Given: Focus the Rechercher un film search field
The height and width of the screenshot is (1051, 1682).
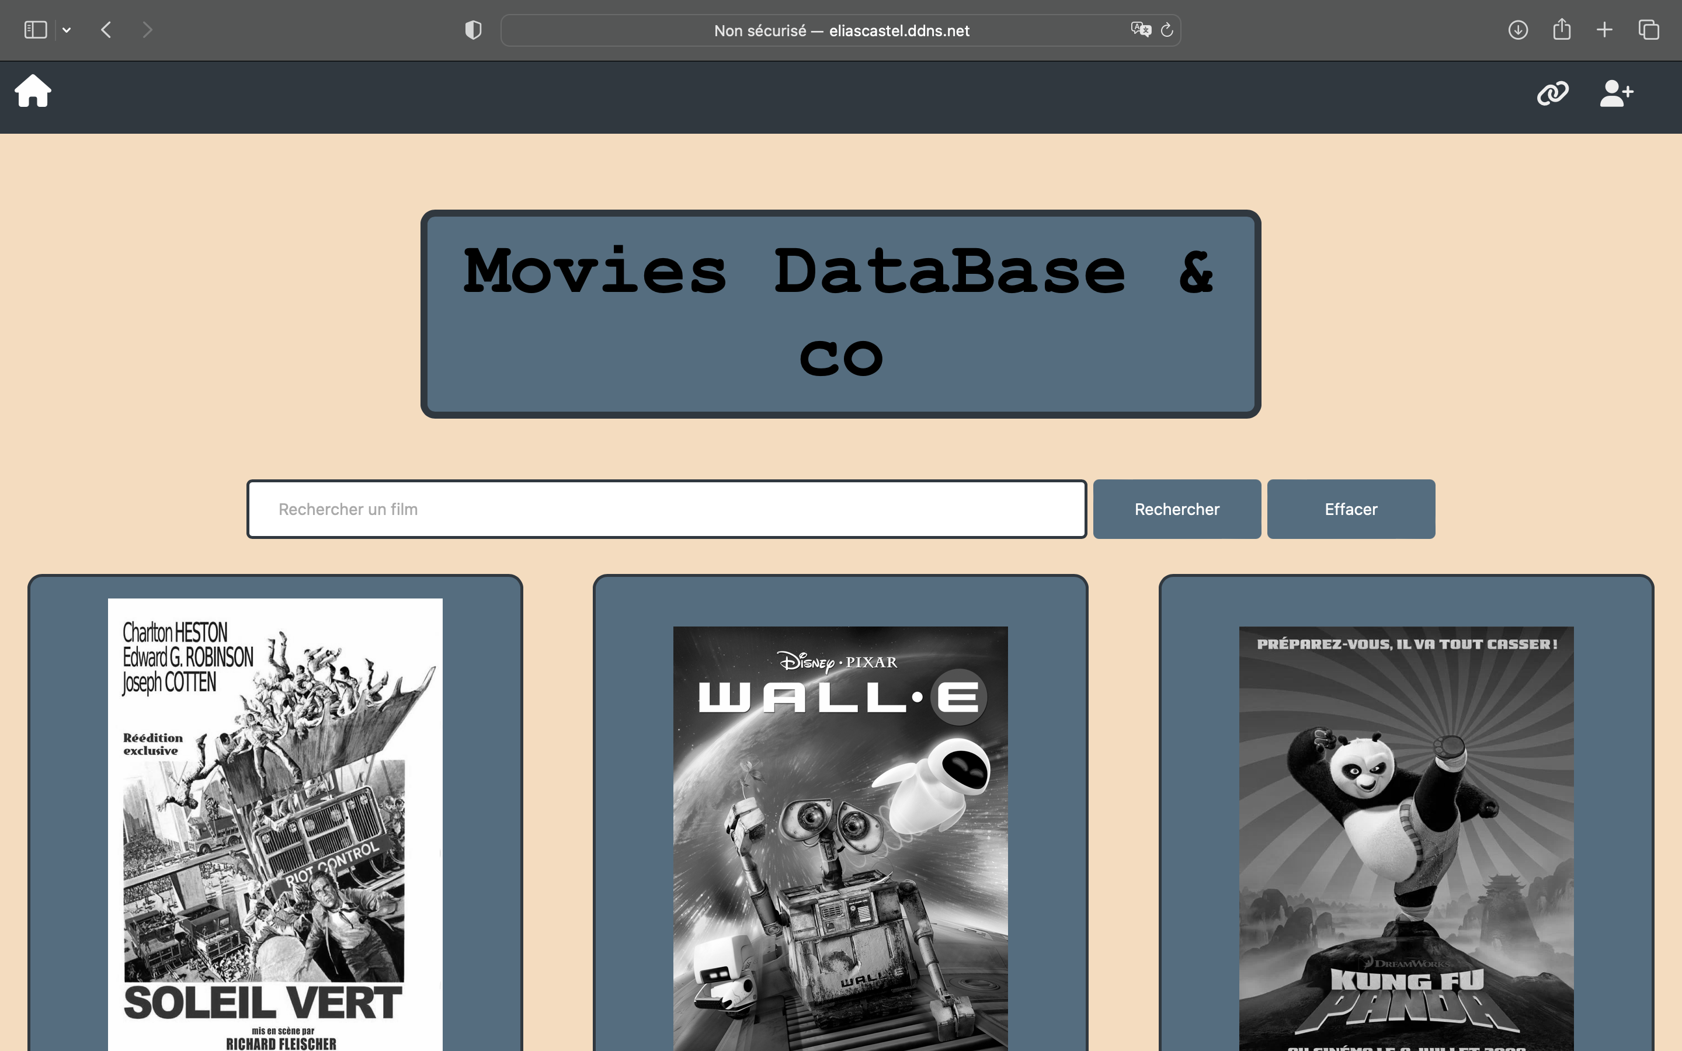Looking at the screenshot, I should [666, 509].
